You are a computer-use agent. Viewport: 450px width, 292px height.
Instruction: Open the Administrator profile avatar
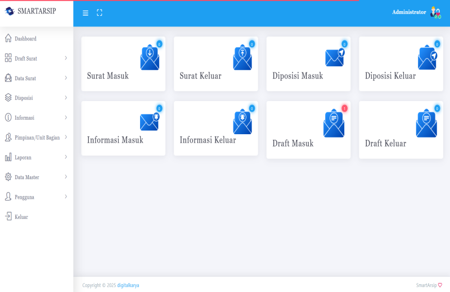[435, 12]
